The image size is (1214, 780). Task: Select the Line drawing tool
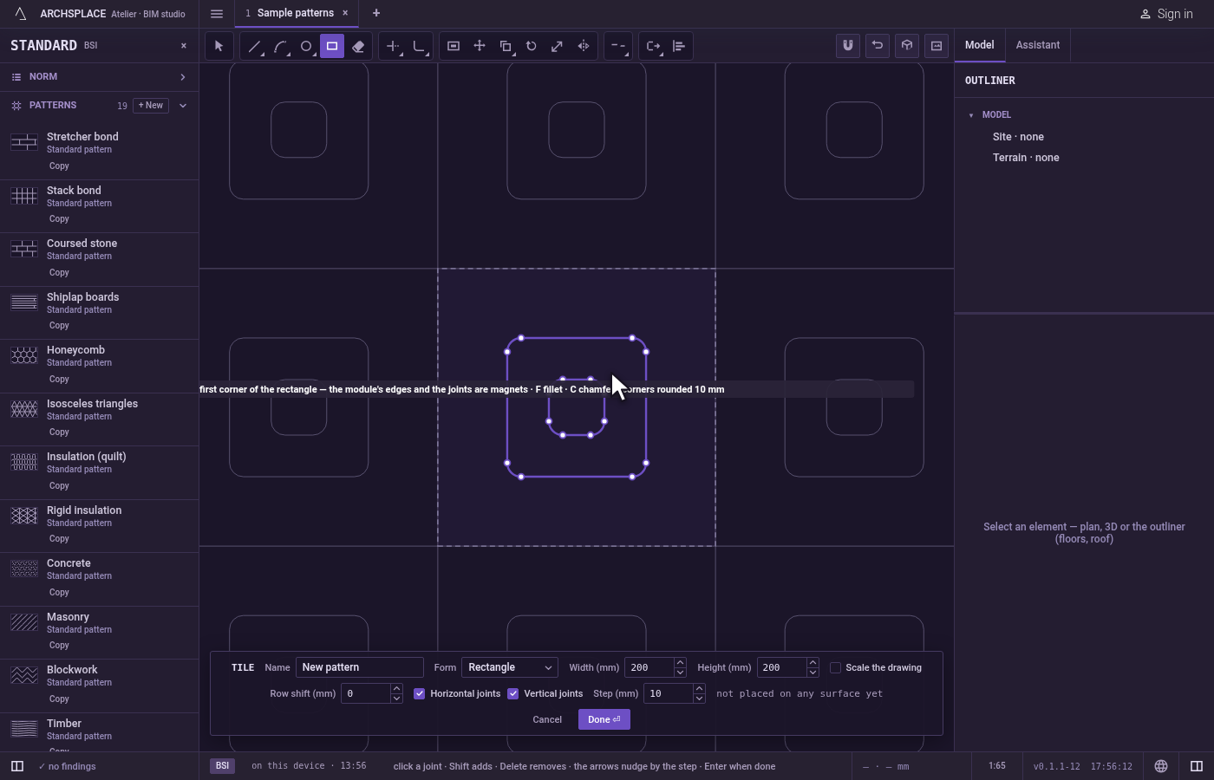(x=254, y=46)
